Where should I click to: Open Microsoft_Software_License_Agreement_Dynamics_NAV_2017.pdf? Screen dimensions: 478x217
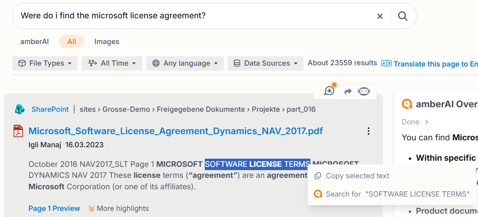coord(176,131)
